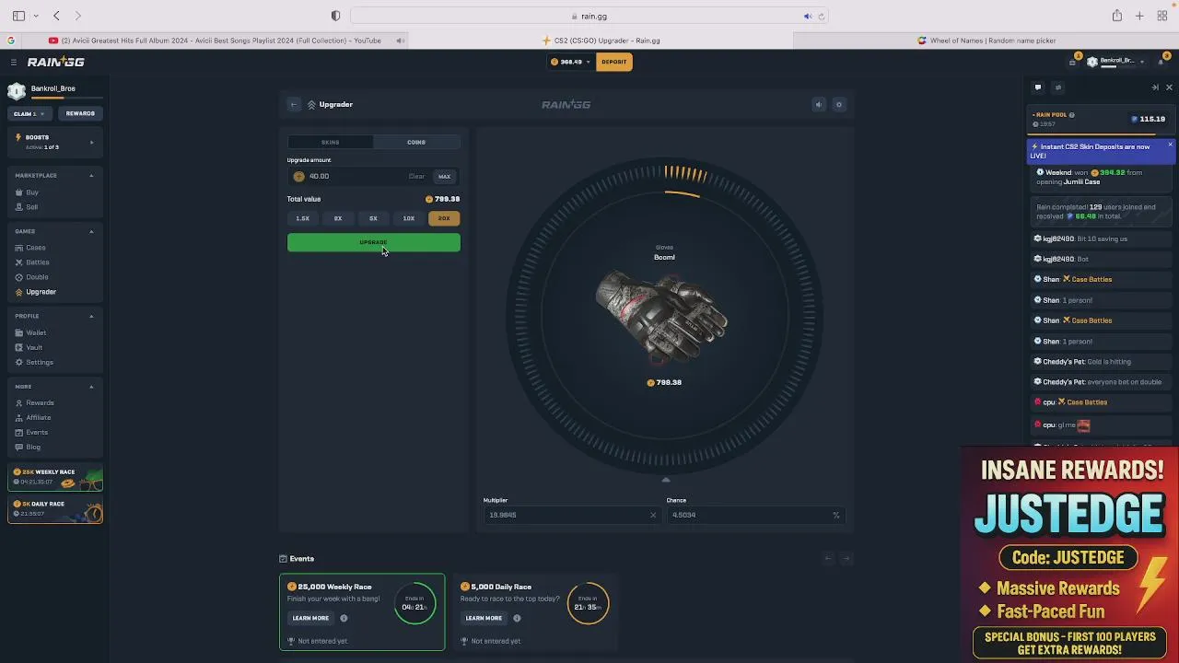Select Upgrader in the sidebar
The image size is (1179, 663).
pyautogui.click(x=41, y=292)
